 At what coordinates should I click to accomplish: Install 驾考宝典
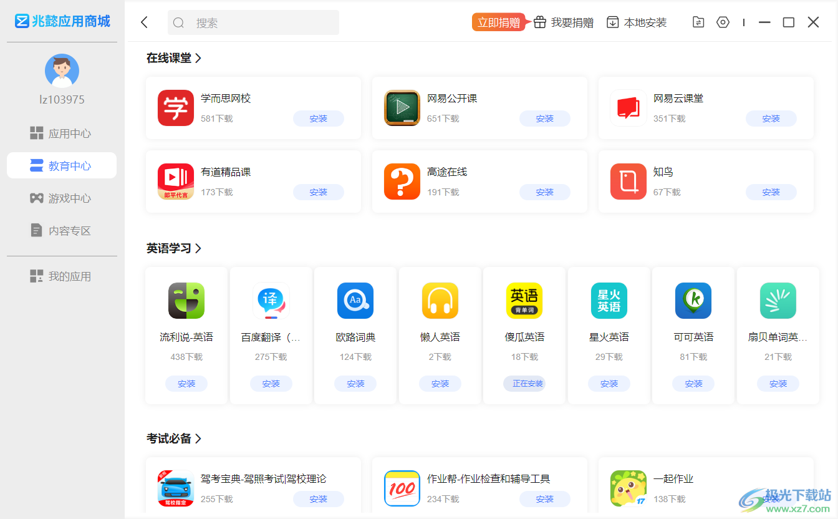point(319,499)
